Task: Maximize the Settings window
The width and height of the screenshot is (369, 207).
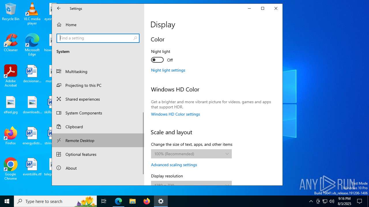Action: [263, 8]
